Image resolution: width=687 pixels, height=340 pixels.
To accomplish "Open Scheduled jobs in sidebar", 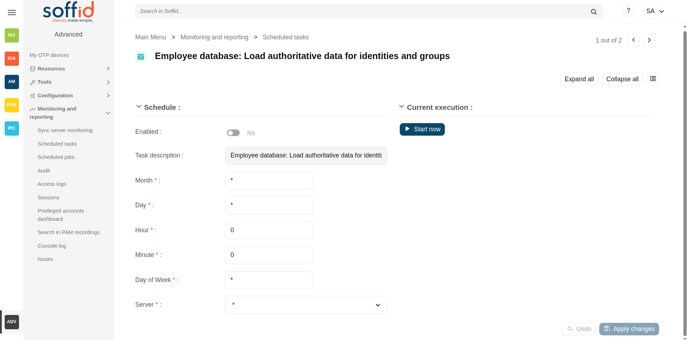I will [x=56, y=157].
